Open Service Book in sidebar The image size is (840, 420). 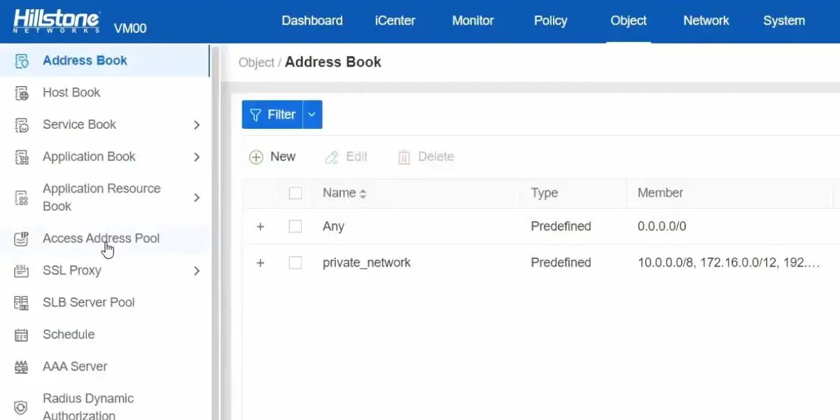coord(79,125)
